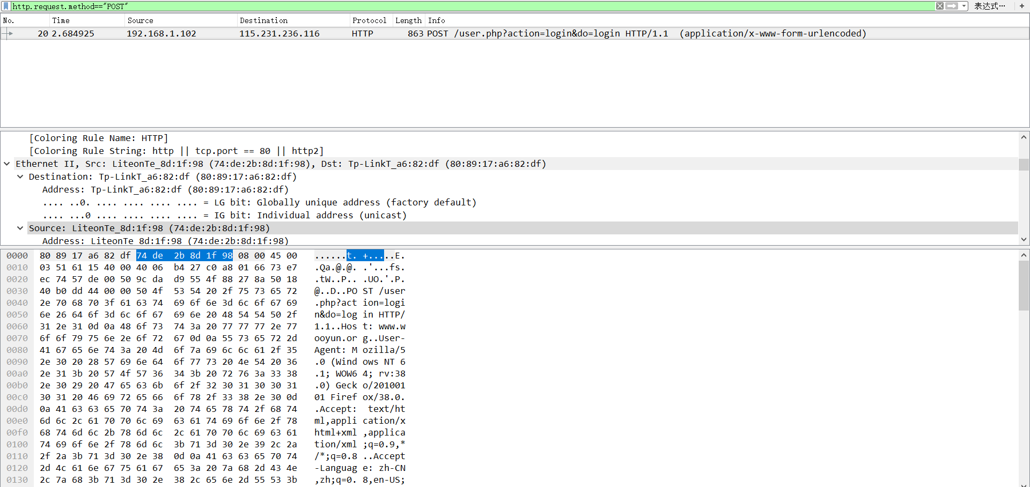Click the ASCII text 'ox/38.0.' in bytes pane
The height and width of the screenshot is (487, 1030).
[x=384, y=397]
